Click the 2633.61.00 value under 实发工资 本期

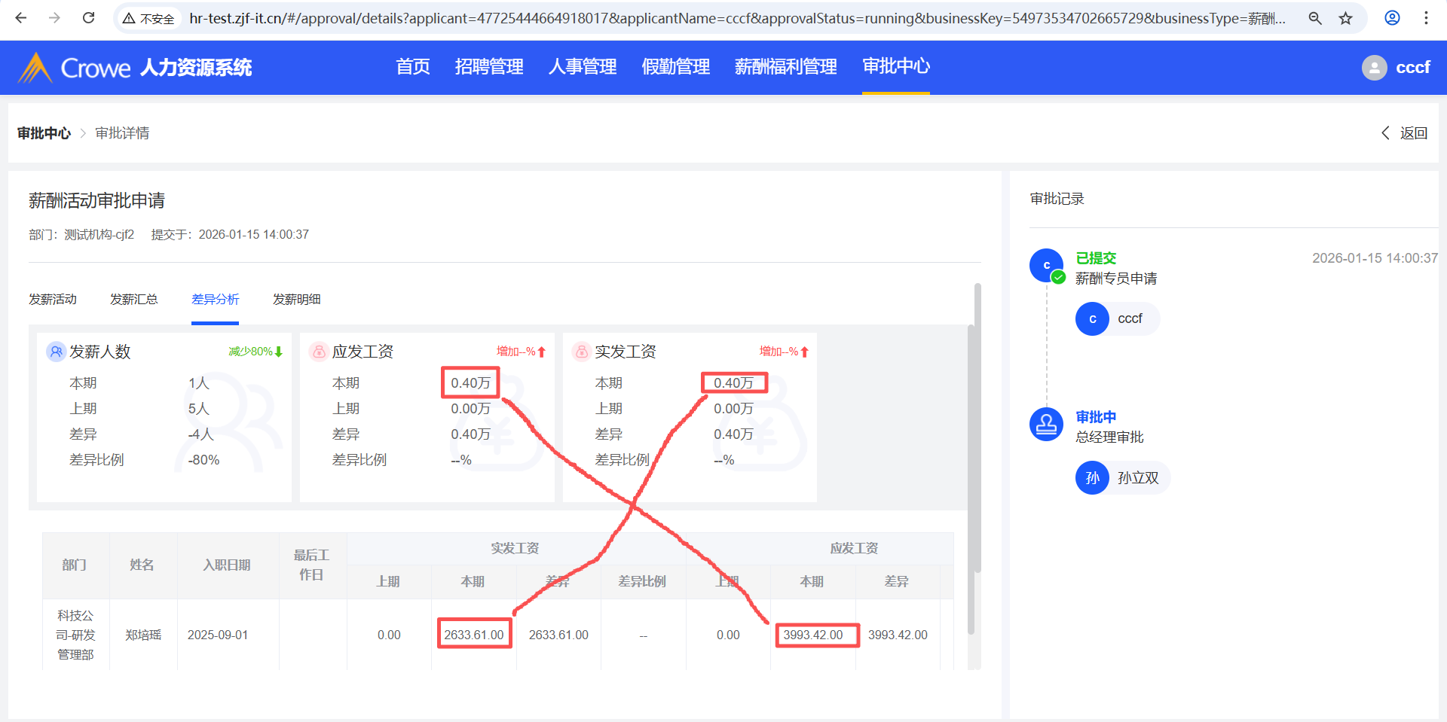tap(474, 635)
